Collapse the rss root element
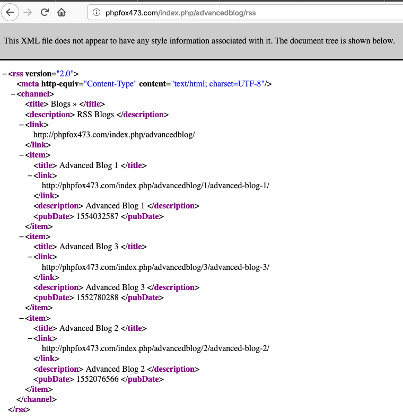 point(4,74)
